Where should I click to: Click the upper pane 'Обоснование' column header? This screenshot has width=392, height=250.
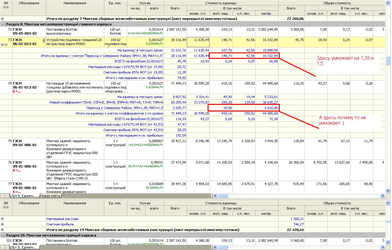click(x=29, y=8)
